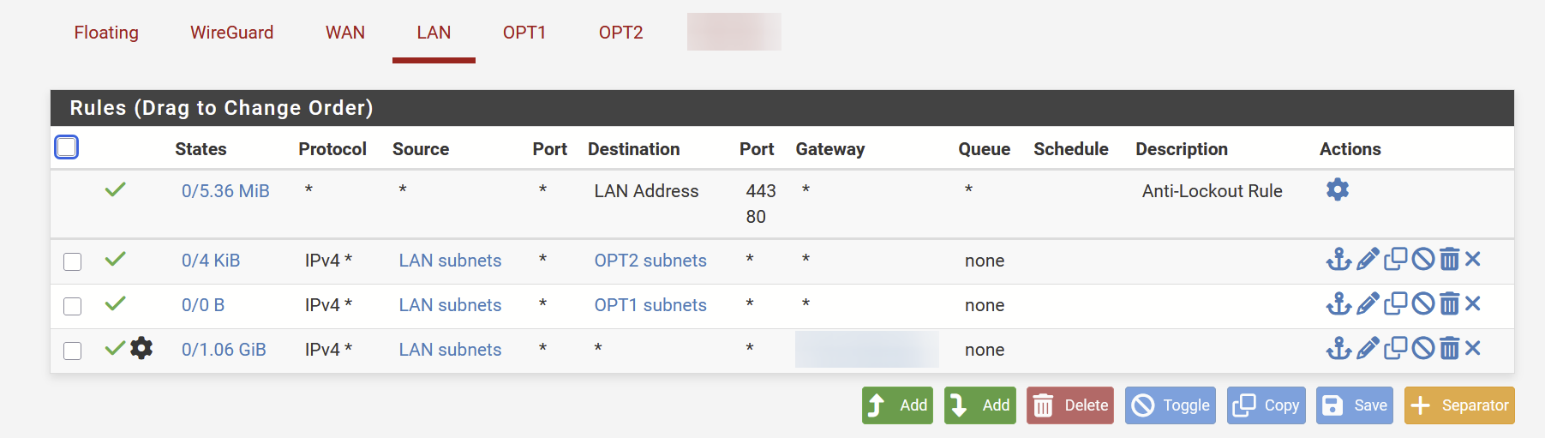
Task: Open the Anti-Lockout Rule gear settings icon
Action: click(1337, 189)
